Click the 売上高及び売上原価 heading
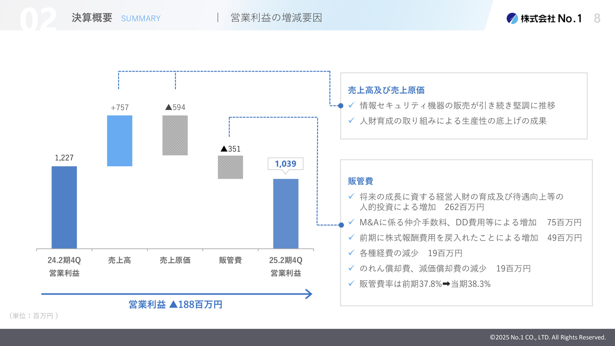 tap(386, 90)
